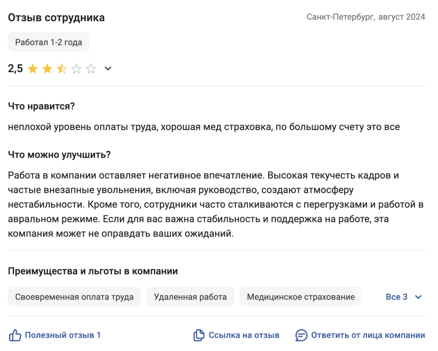Image resolution: width=438 pixels, height=351 pixels.
Task: Click the fourth empty rating star
Action: click(x=76, y=68)
